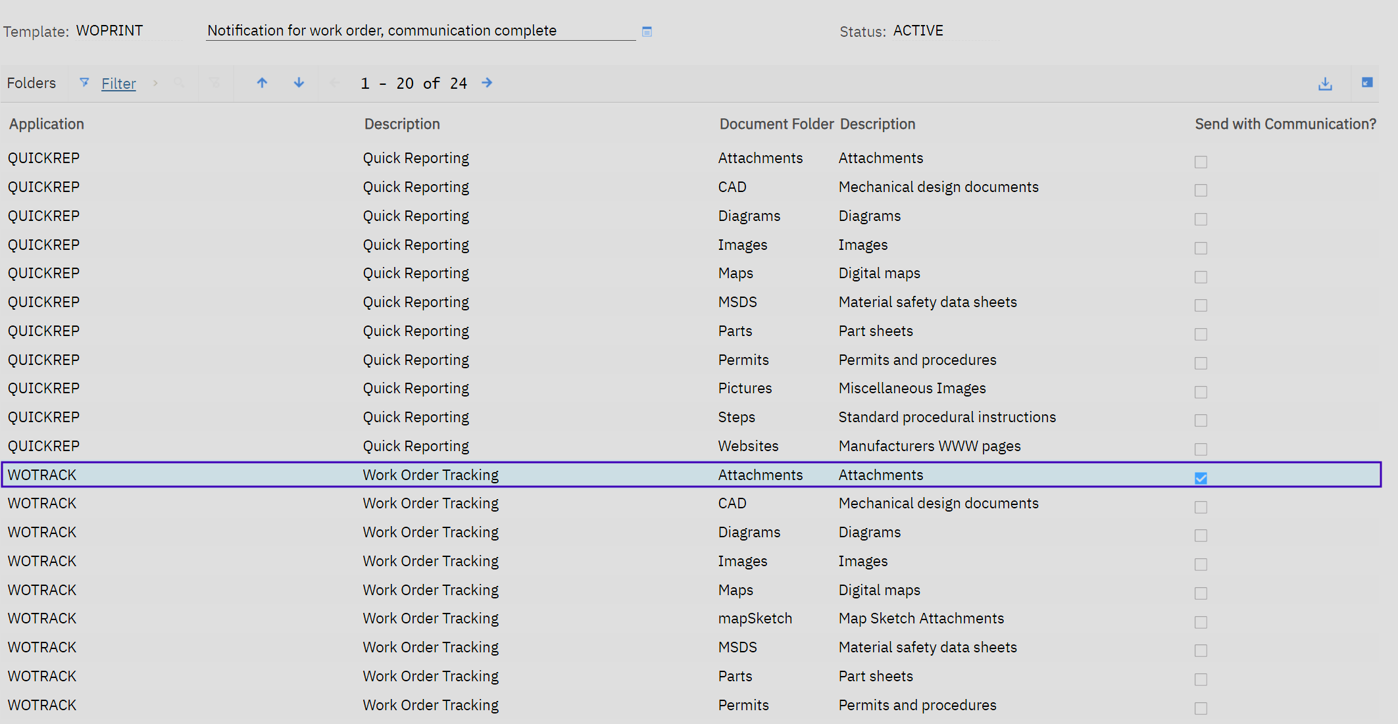This screenshot has width=1398, height=724.
Task: Click the template description text field
Action: (x=420, y=31)
